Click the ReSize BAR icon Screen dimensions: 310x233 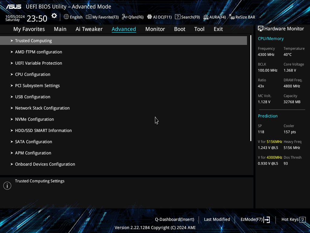coord(232,17)
